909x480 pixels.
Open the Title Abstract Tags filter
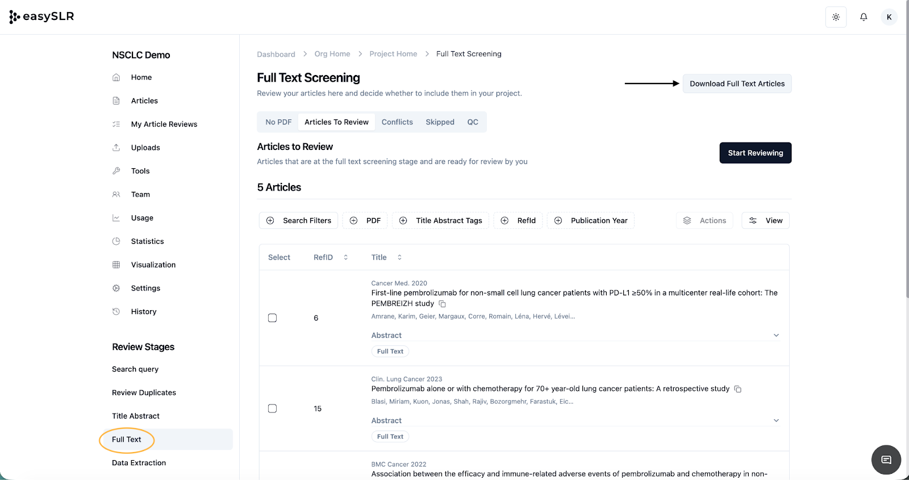pyautogui.click(x=440, y=220)
